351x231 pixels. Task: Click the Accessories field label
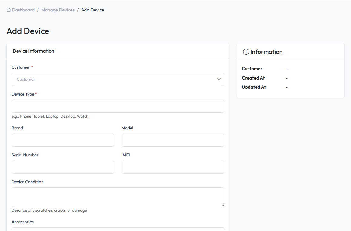click(x=22, y=222)
